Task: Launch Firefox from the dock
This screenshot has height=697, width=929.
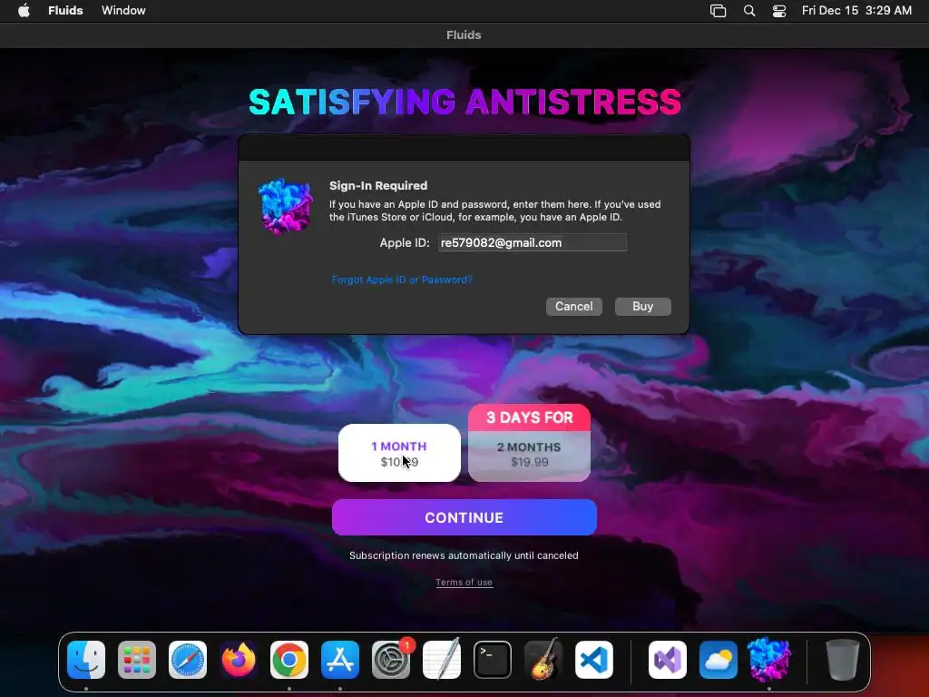Action: tap(239, 660)
